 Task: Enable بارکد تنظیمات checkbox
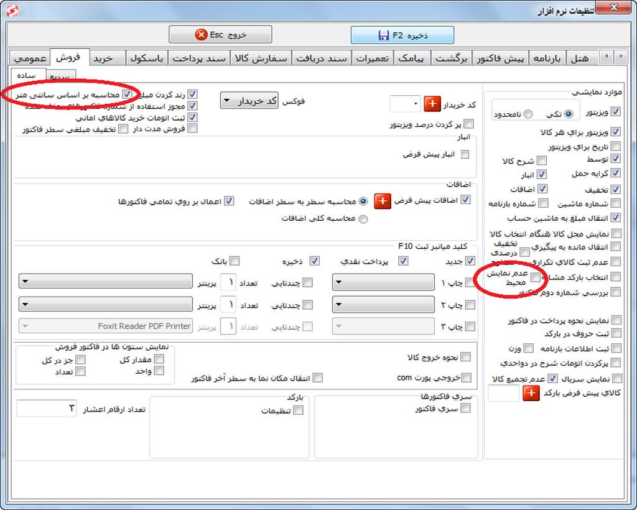tap(298, 410)
